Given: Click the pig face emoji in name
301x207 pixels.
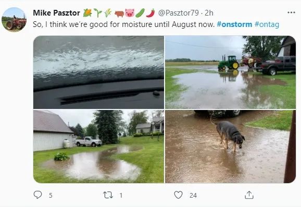Looking at the screenshot, I should (x=129, y=13).
